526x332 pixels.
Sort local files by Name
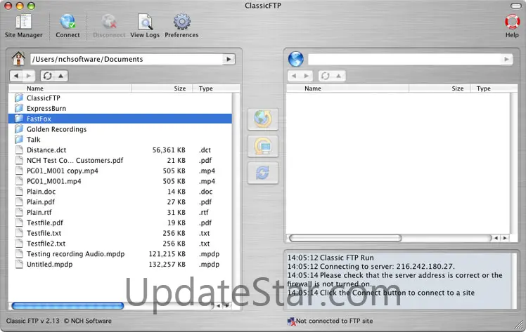[70, 88]
